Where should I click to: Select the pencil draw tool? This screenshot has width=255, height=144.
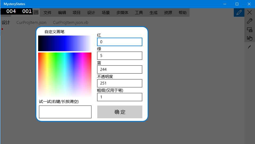[239, 12]
